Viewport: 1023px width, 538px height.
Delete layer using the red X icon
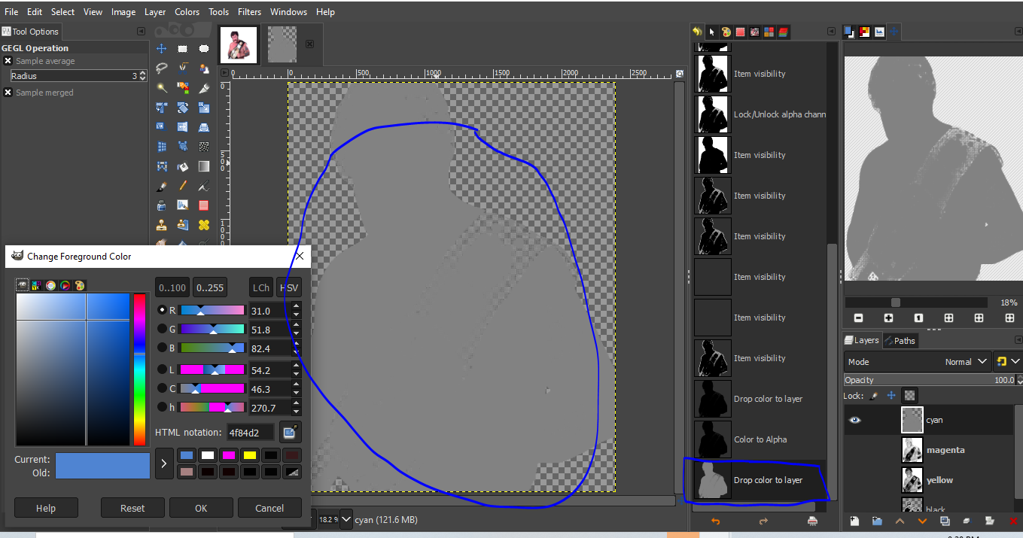(x=1012, y=521)
